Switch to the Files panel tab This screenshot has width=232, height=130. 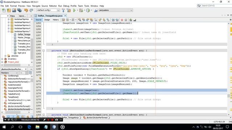[x=12, y=16]
